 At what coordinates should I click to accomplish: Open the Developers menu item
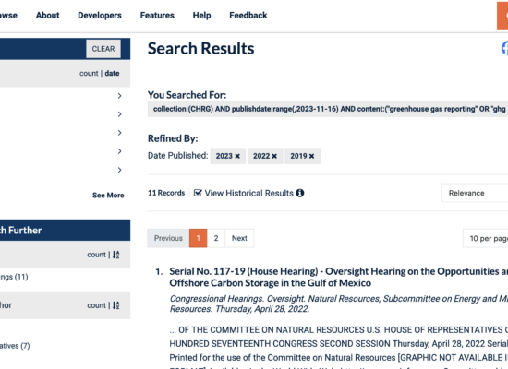point(100,15)
